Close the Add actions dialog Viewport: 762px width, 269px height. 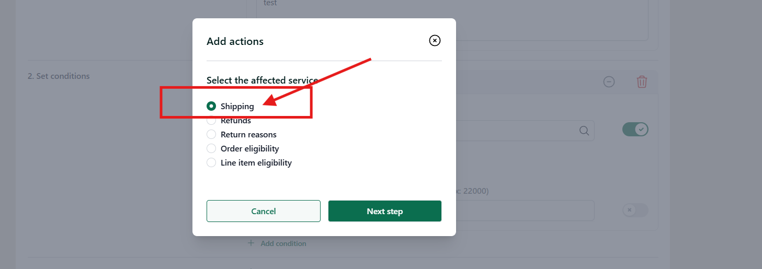click(435, 41)
